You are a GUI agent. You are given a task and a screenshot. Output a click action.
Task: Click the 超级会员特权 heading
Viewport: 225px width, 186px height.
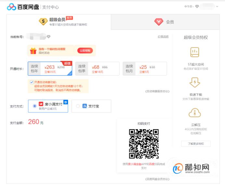(196, 38)
